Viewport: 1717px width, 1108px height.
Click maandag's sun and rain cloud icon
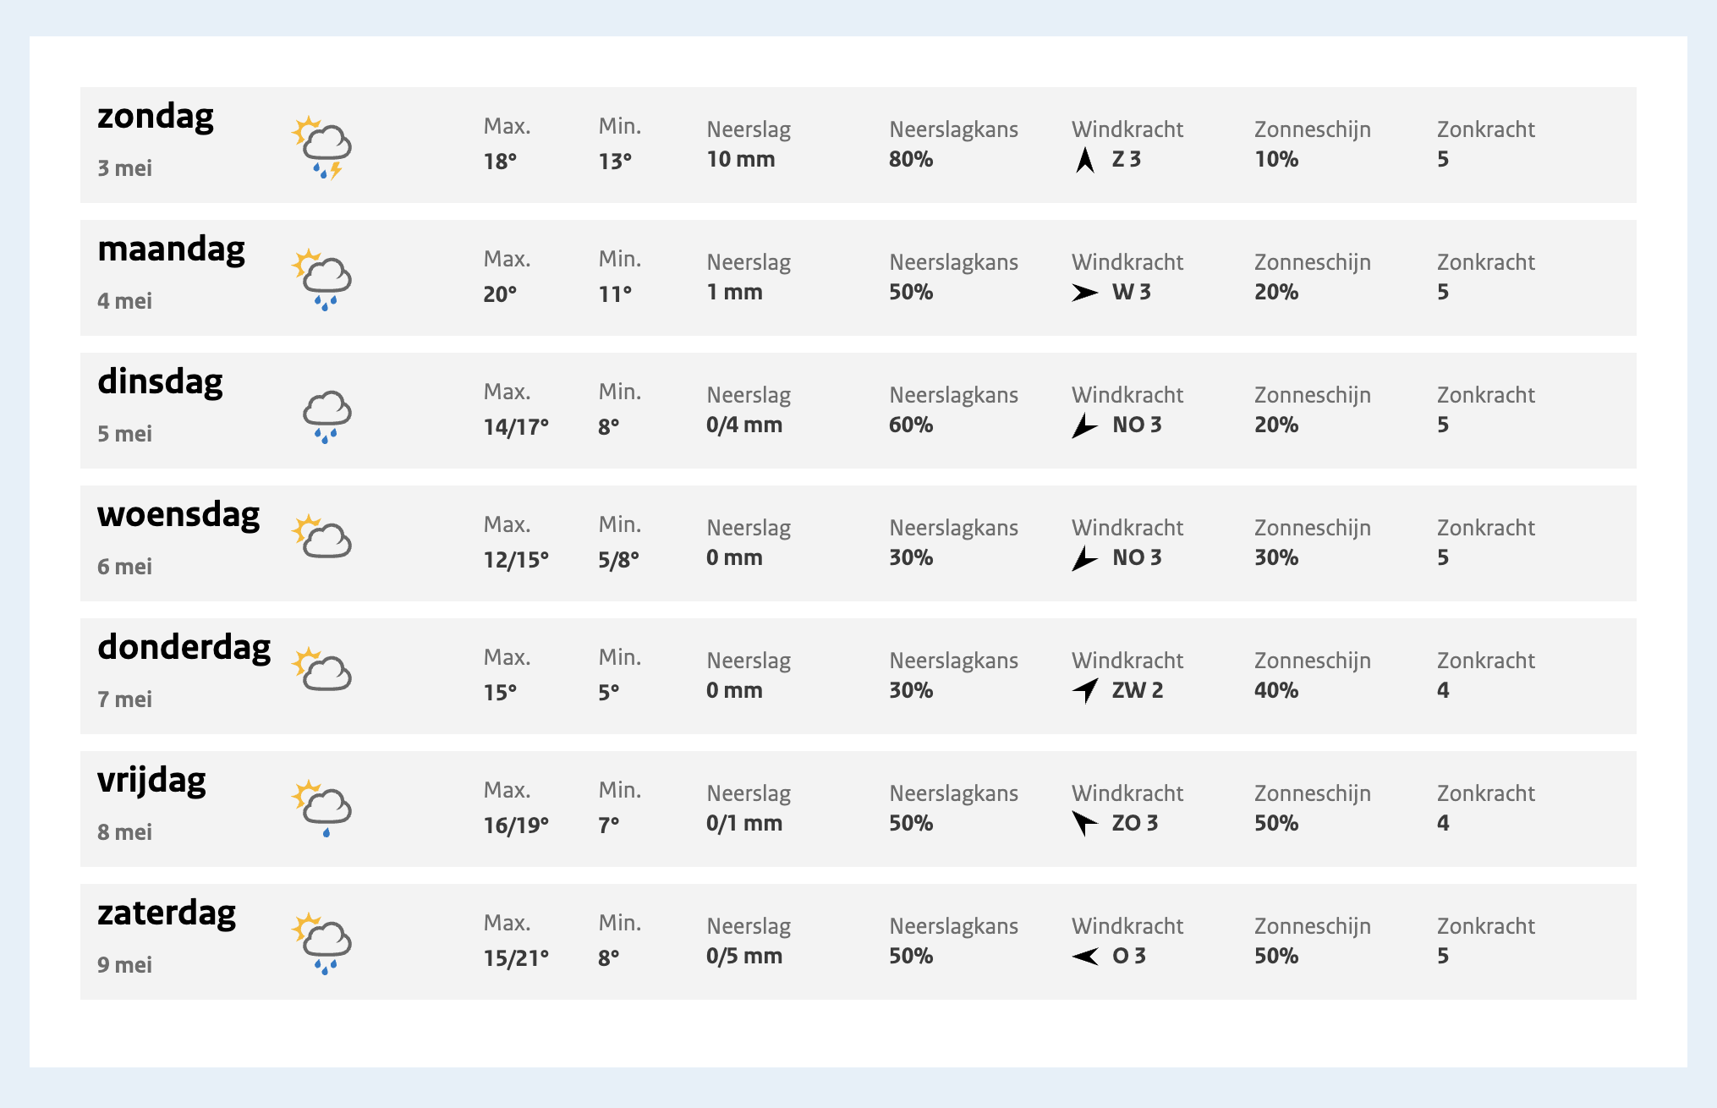321,280
